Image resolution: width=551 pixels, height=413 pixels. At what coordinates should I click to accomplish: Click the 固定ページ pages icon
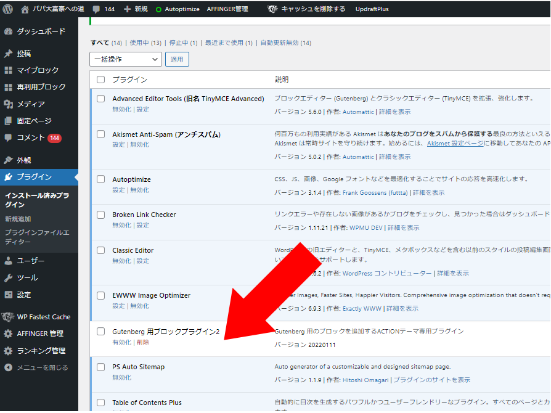pos(9,121)
